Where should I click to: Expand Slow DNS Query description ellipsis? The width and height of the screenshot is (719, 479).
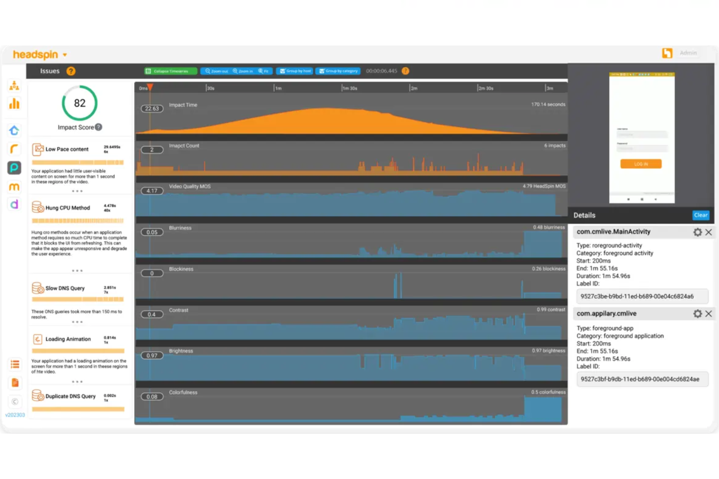click(77, 322)
